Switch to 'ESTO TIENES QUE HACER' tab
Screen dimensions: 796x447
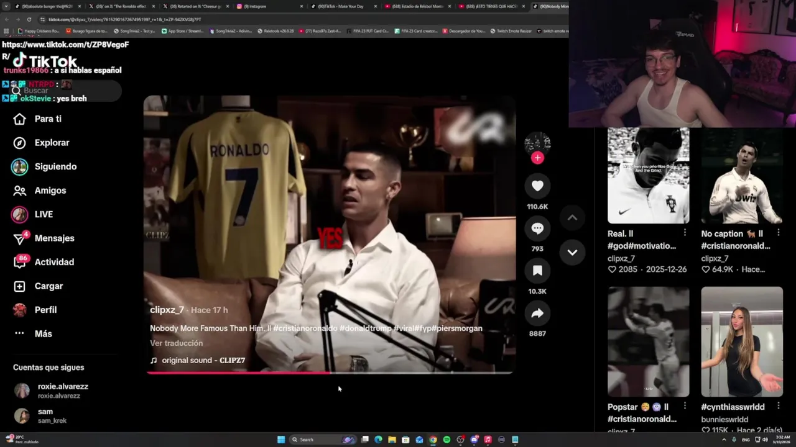coord(491,6)
